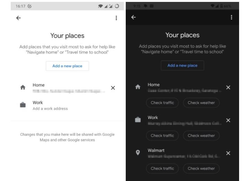Check weather for Home
The height and width of the screenshot is (181, 249).
tap(201, 103)
